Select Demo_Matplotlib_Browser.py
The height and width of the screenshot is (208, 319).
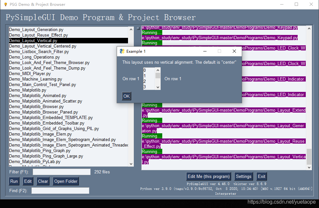tap(69, 107)
